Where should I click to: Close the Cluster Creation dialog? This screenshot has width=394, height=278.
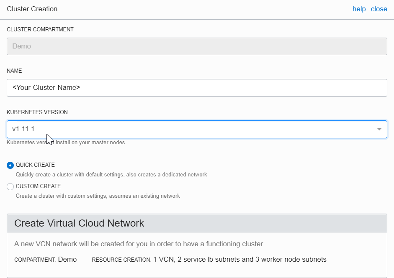[x=379, y=9]
